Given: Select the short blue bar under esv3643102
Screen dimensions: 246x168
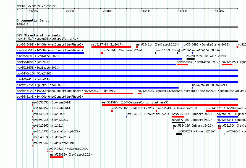Looking at the screenshot, I should pos(31,94).
